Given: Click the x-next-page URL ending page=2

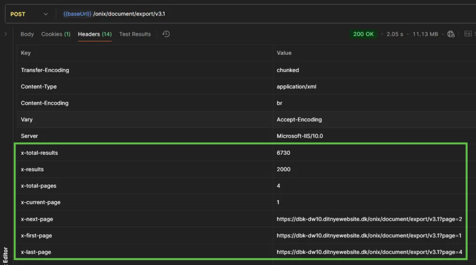Looking at the screenshot, I should click(x=369, y=219).
